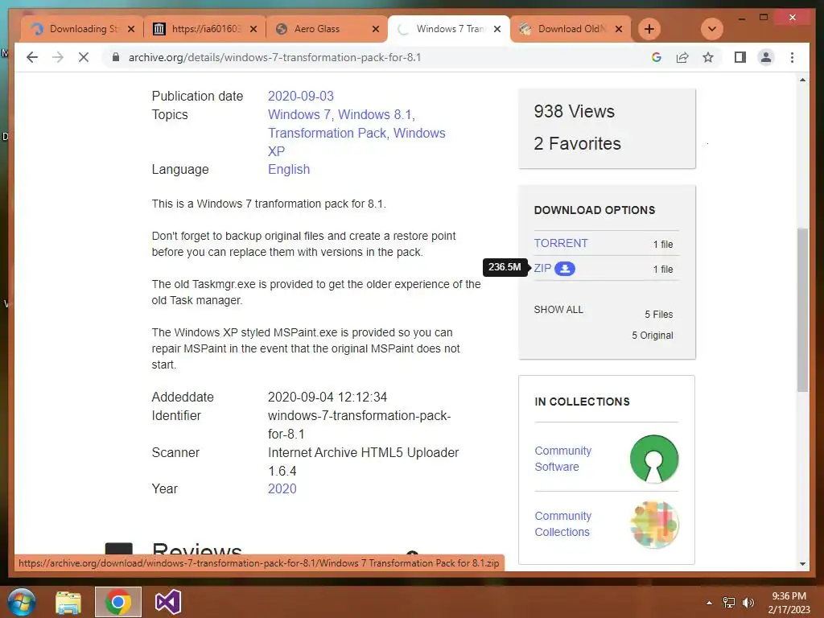The image size is (824, 618).
Task: Click the Chrome taskbar icon
Action: 118,602
